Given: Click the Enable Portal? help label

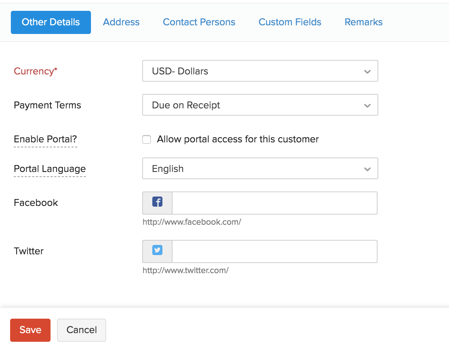Looking at the screenshot, I should point(45,139).
